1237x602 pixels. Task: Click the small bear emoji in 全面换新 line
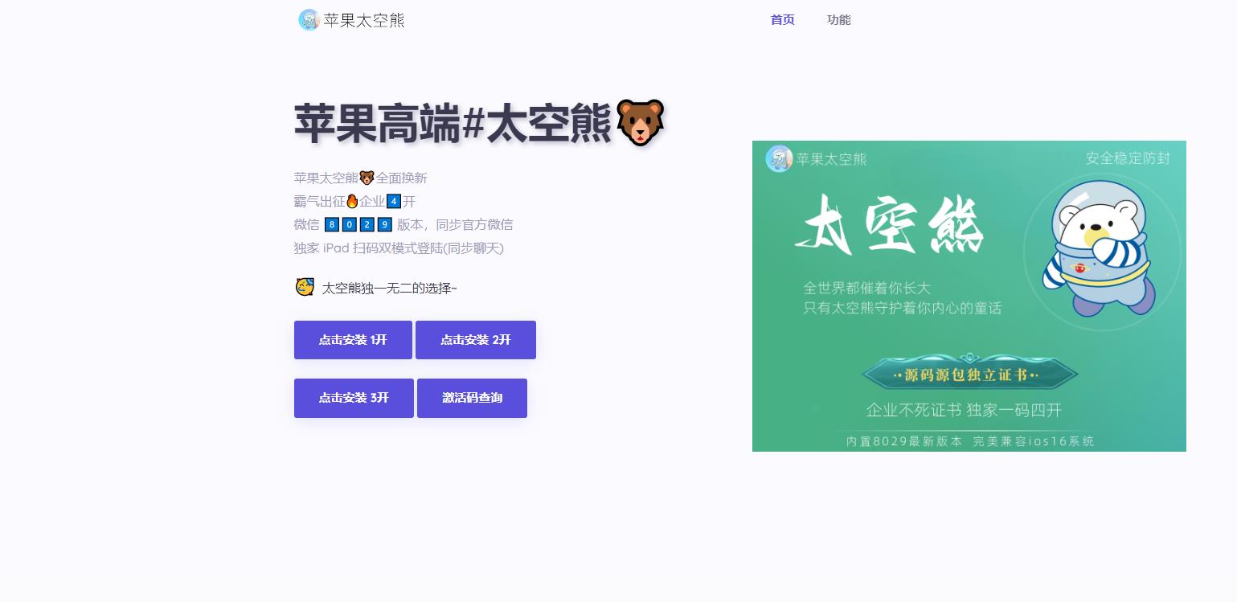click(x=367, y=178)
